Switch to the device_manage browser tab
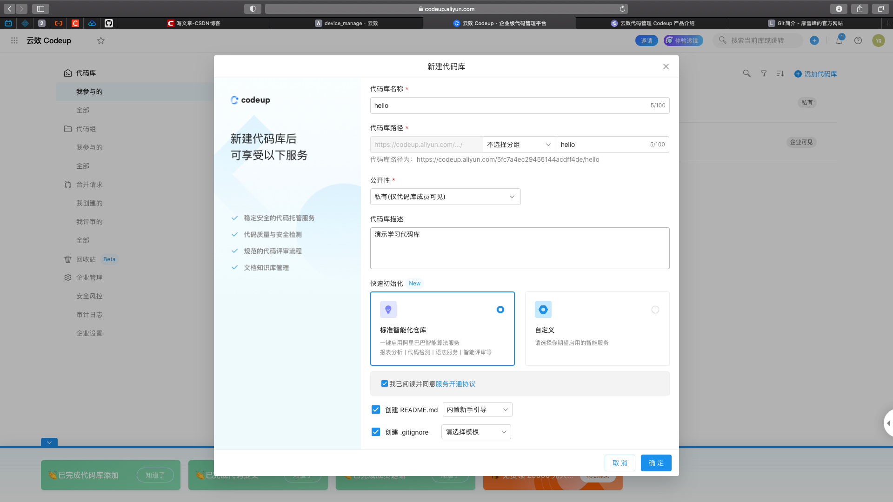 coord(347,23)
